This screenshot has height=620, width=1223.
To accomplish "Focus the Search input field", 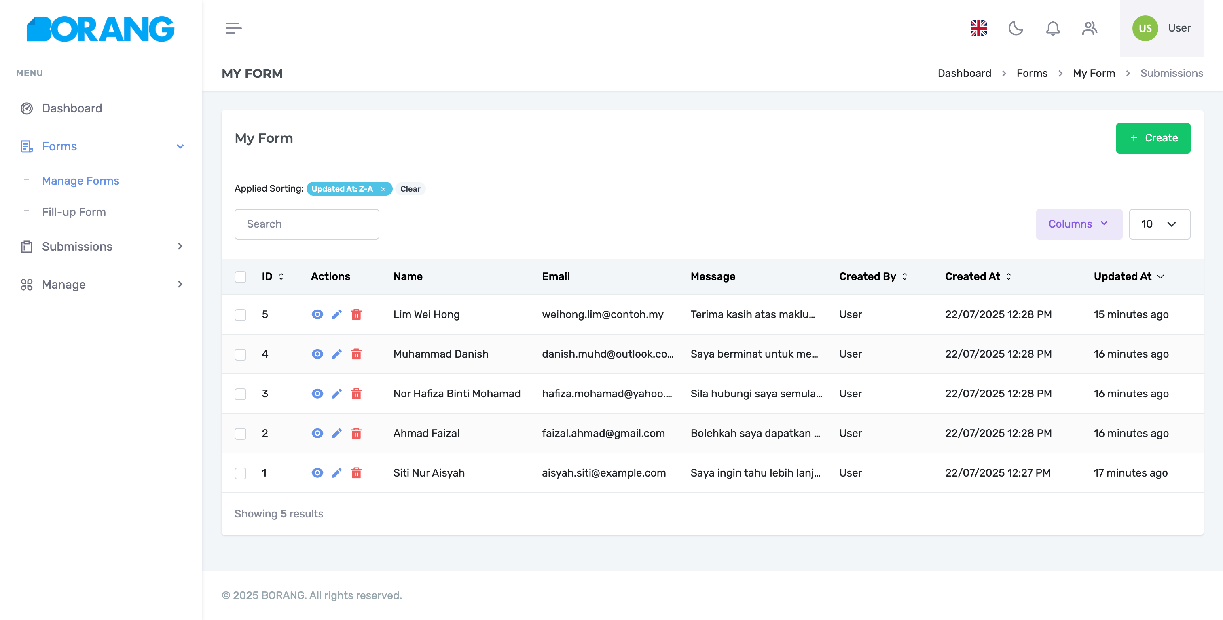I will (x=306, y=224).
